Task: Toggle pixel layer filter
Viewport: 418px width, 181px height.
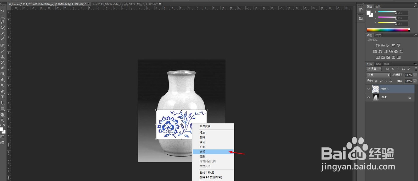Action: (x=388, y=69)
